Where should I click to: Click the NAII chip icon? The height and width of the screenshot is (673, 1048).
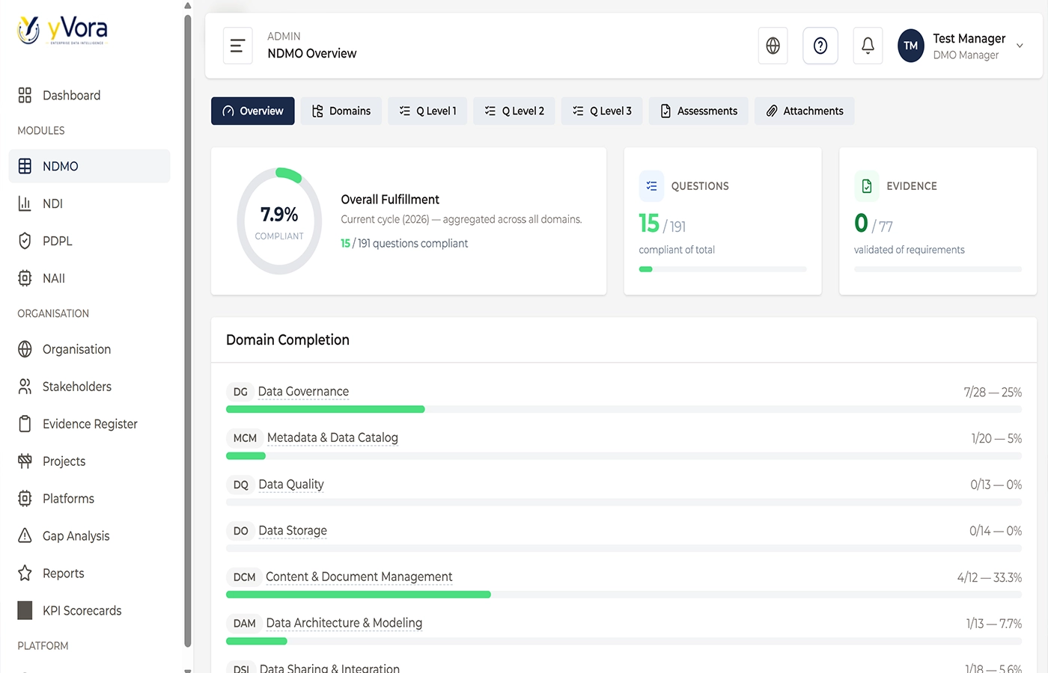tap(25, 278)
